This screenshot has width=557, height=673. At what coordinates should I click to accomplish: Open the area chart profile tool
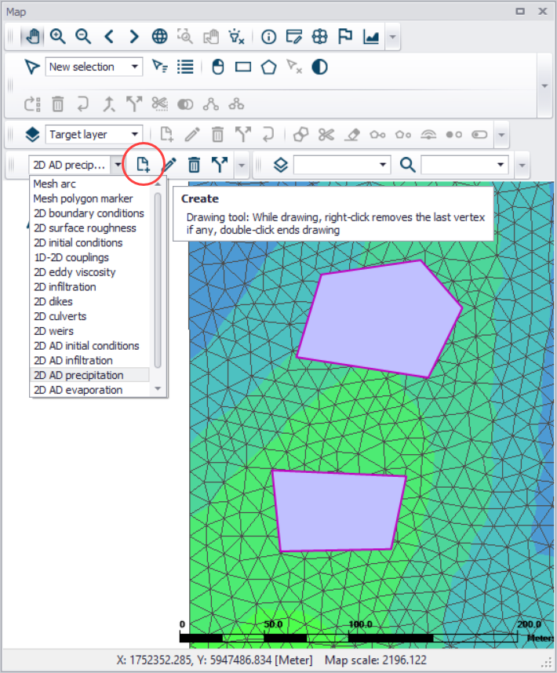(371, 37)
